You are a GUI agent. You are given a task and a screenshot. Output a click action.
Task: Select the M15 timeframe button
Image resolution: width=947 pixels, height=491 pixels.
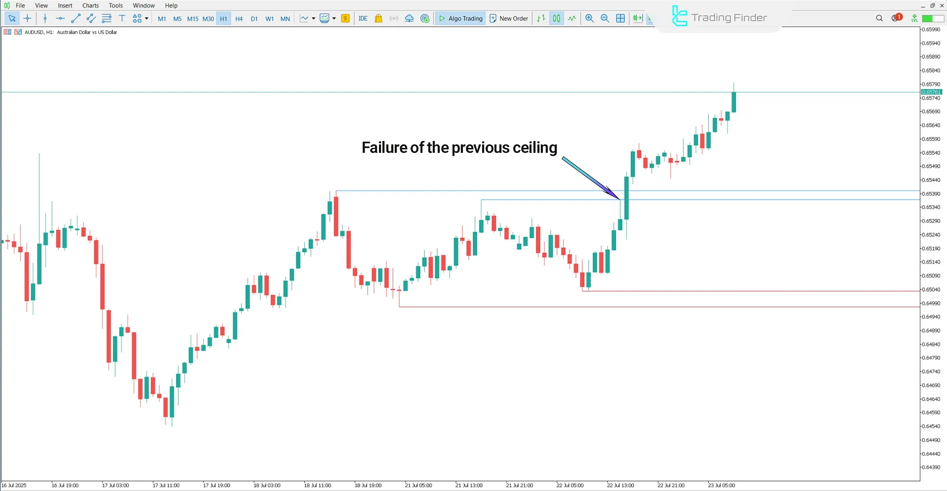192,18
